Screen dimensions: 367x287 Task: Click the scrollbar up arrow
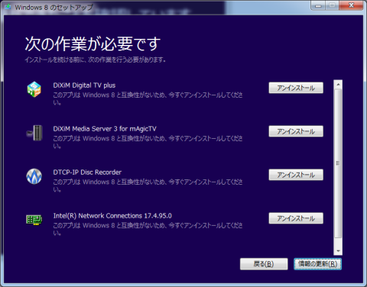pos(338,84)
